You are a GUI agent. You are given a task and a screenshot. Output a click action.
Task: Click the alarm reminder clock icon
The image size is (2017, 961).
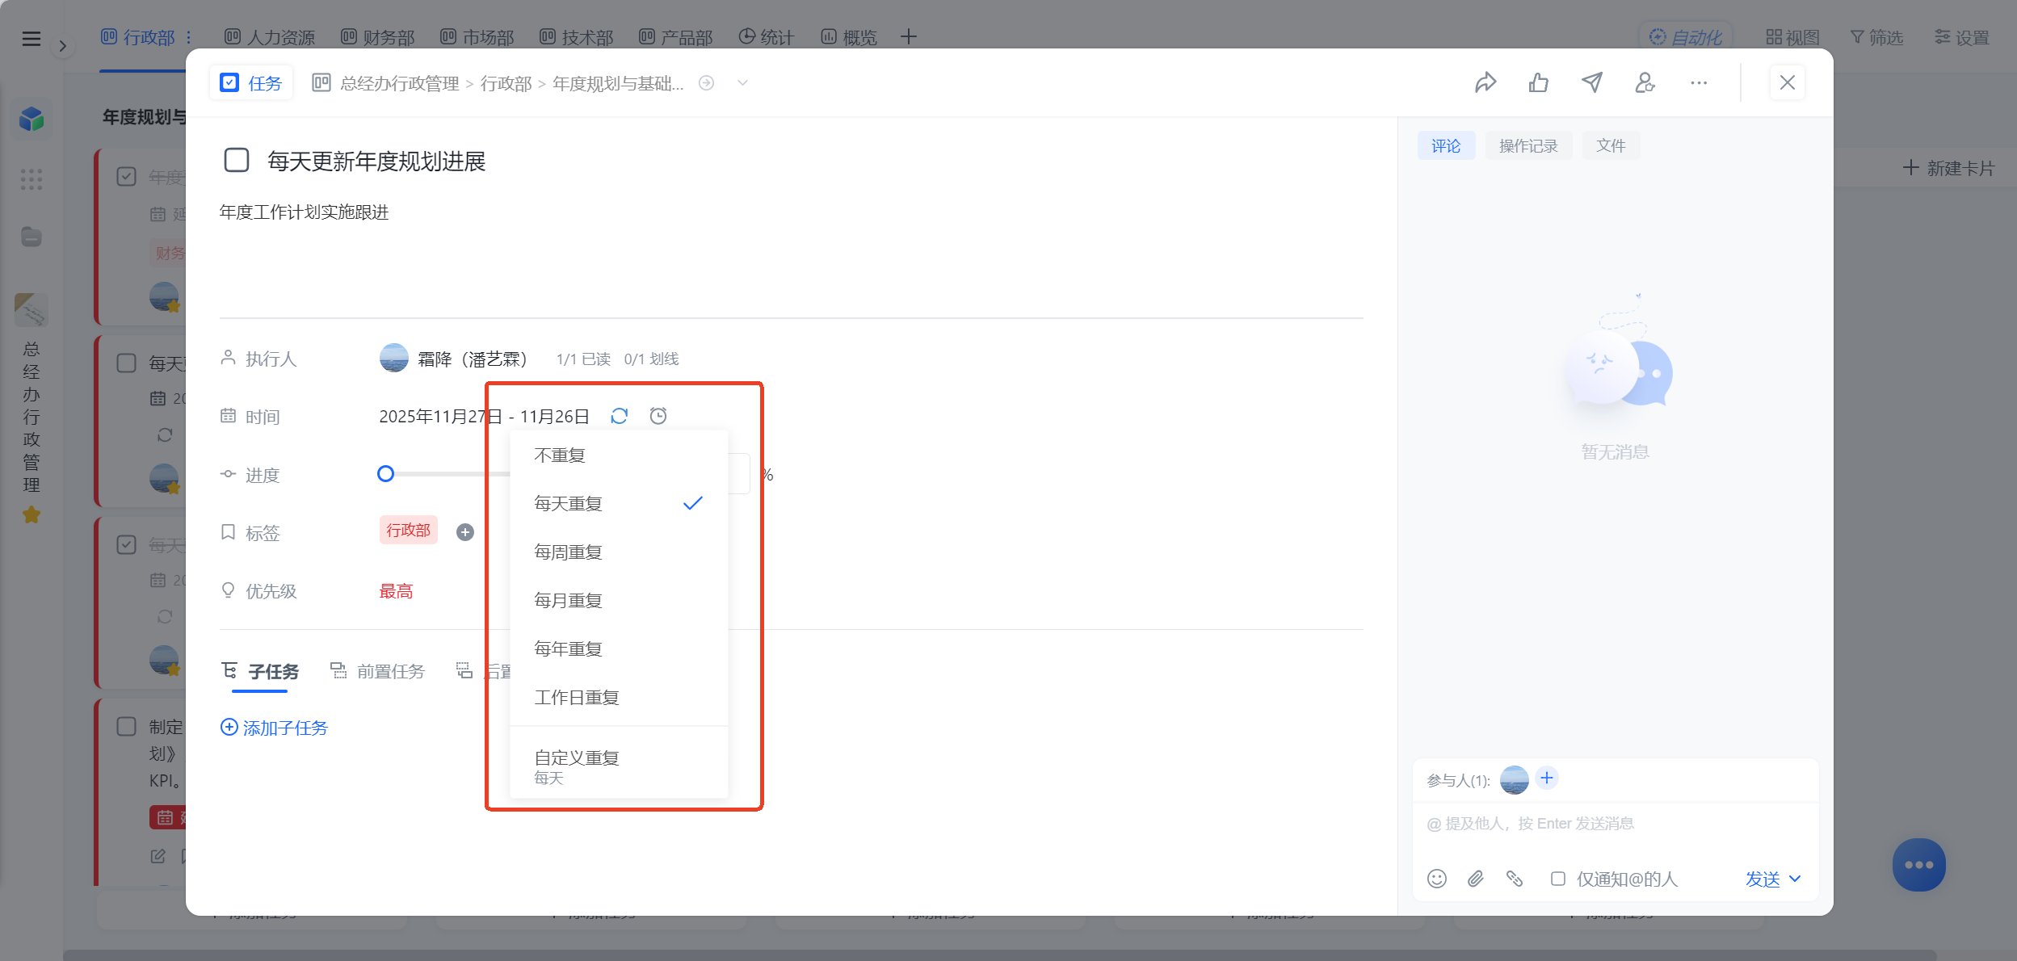(658, 416)
